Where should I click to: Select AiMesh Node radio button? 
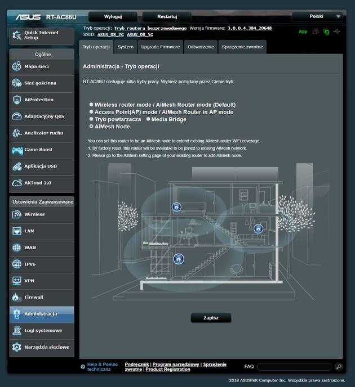pyautogui.click(x=91, y=126)
